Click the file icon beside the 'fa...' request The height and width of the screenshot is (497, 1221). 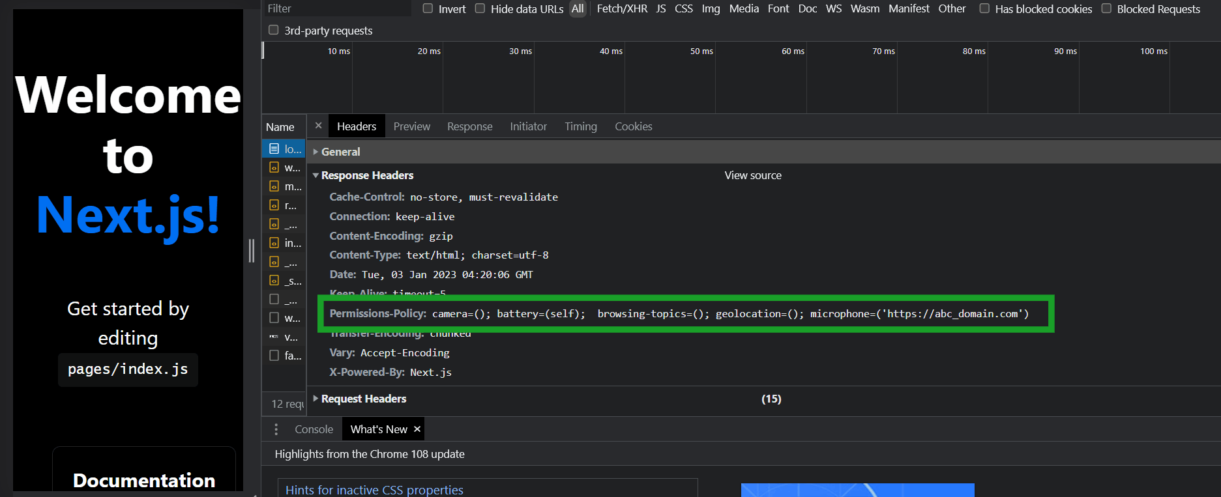[x=274, y=356]
